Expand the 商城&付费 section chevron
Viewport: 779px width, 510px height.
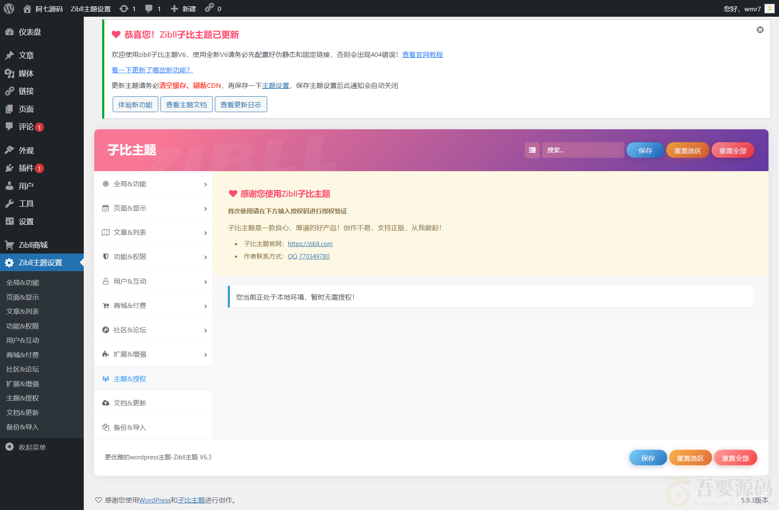pos(205,306)
